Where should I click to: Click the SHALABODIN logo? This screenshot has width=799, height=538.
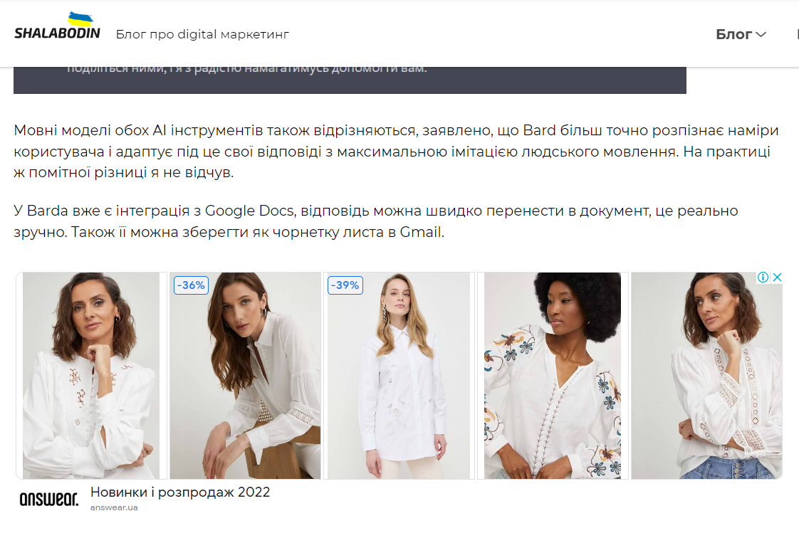[x=57, y=27]
